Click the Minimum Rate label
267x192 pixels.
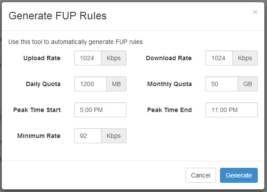(39, 136)
